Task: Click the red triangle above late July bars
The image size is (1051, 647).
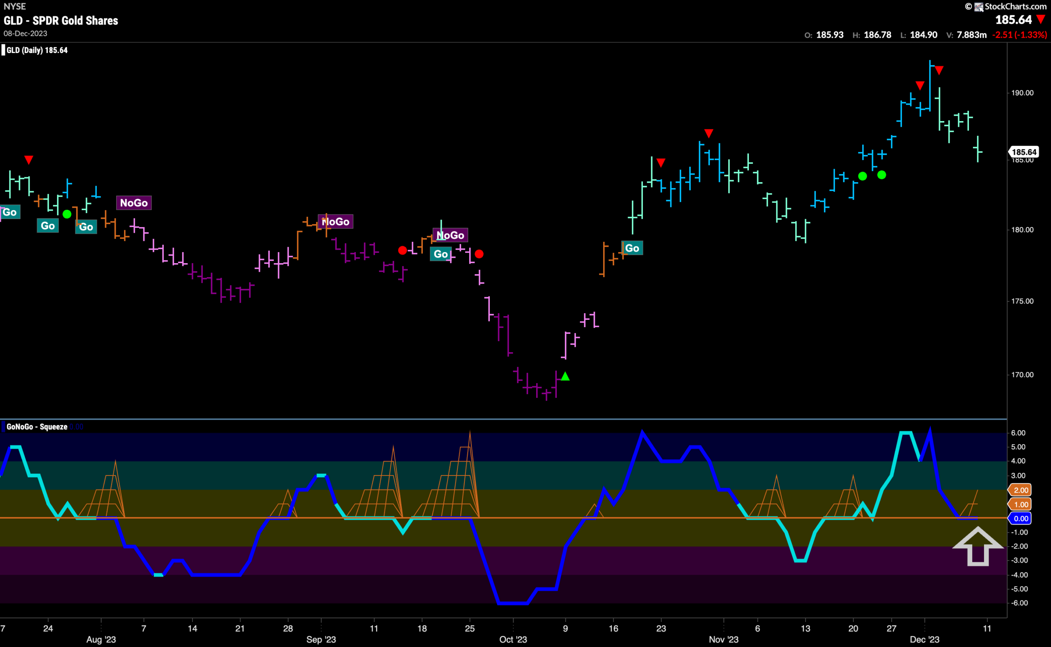Action: 29,160
